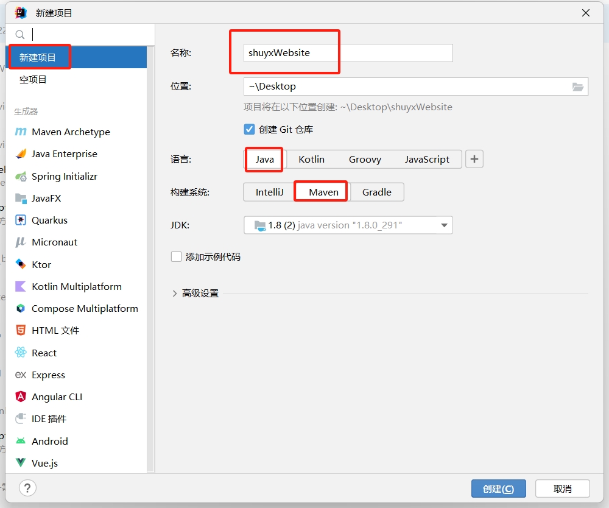Click the JavaFX folder icon
609x508 pixels.
(21, 199)
